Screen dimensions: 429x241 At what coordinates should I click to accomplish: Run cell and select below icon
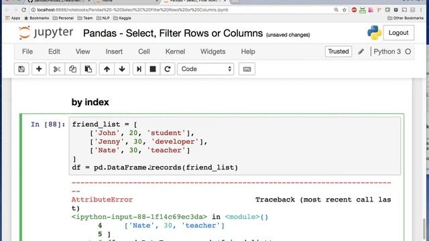point(139,69)
